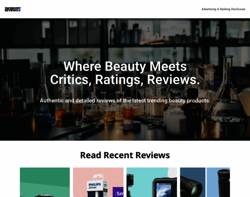Screen dimensions: 250x197
Task: Click the Trusted Expert Reviews logo
Action: [13, 10]
